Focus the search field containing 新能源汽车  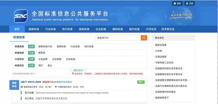pyautogui.click(x=118, y=38)
